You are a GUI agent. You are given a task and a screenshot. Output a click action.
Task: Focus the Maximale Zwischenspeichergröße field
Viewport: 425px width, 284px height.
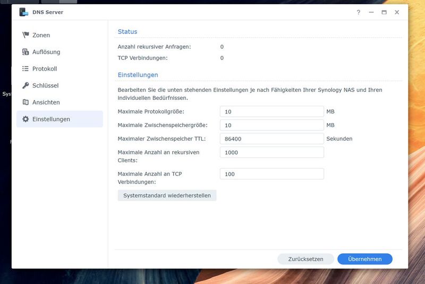click(272, 125)
